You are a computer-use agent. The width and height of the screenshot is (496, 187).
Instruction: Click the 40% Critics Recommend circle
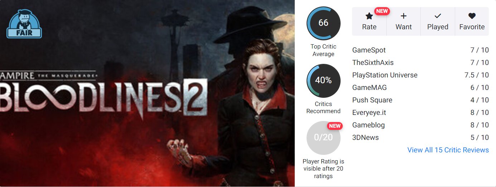click(x=323, y=81)
